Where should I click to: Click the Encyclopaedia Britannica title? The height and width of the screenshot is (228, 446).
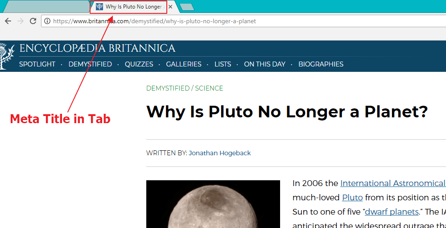(x=97, y=48)
